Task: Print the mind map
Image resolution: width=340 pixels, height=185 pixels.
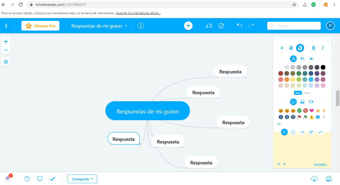Action: [x=329, y=179]
